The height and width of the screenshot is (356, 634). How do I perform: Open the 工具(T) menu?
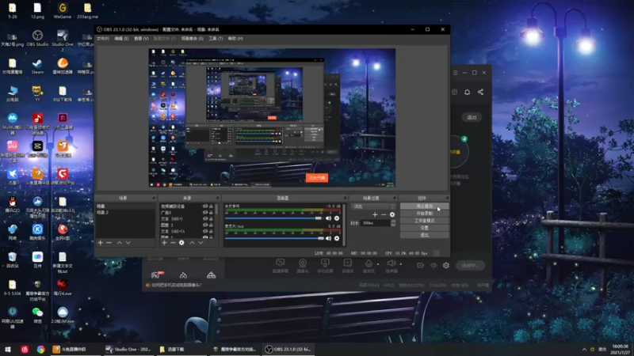click(216, 39)
